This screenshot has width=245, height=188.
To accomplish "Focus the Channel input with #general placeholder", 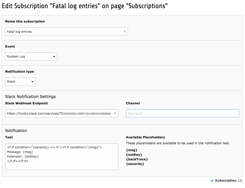I will click(x=182, y=113).
